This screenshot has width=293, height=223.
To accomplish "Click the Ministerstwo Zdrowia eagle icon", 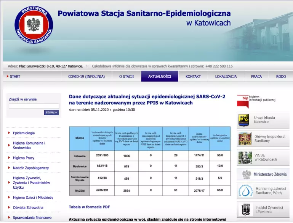I will pyautogui.click(x=247, y=175).
